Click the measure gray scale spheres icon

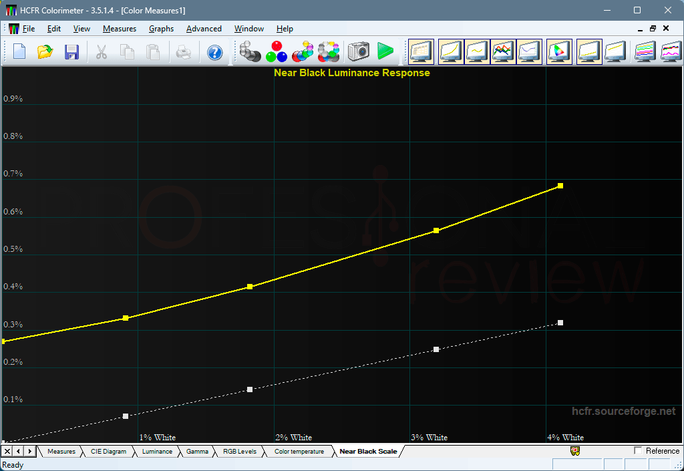250,52
